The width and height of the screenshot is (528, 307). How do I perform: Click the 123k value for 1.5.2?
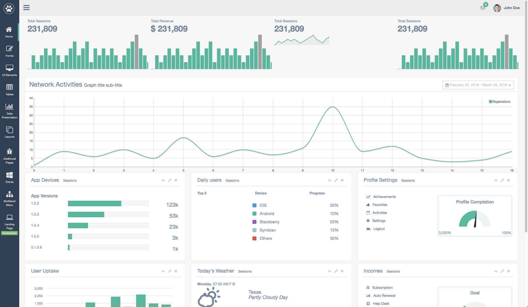(x=172, y=205)
